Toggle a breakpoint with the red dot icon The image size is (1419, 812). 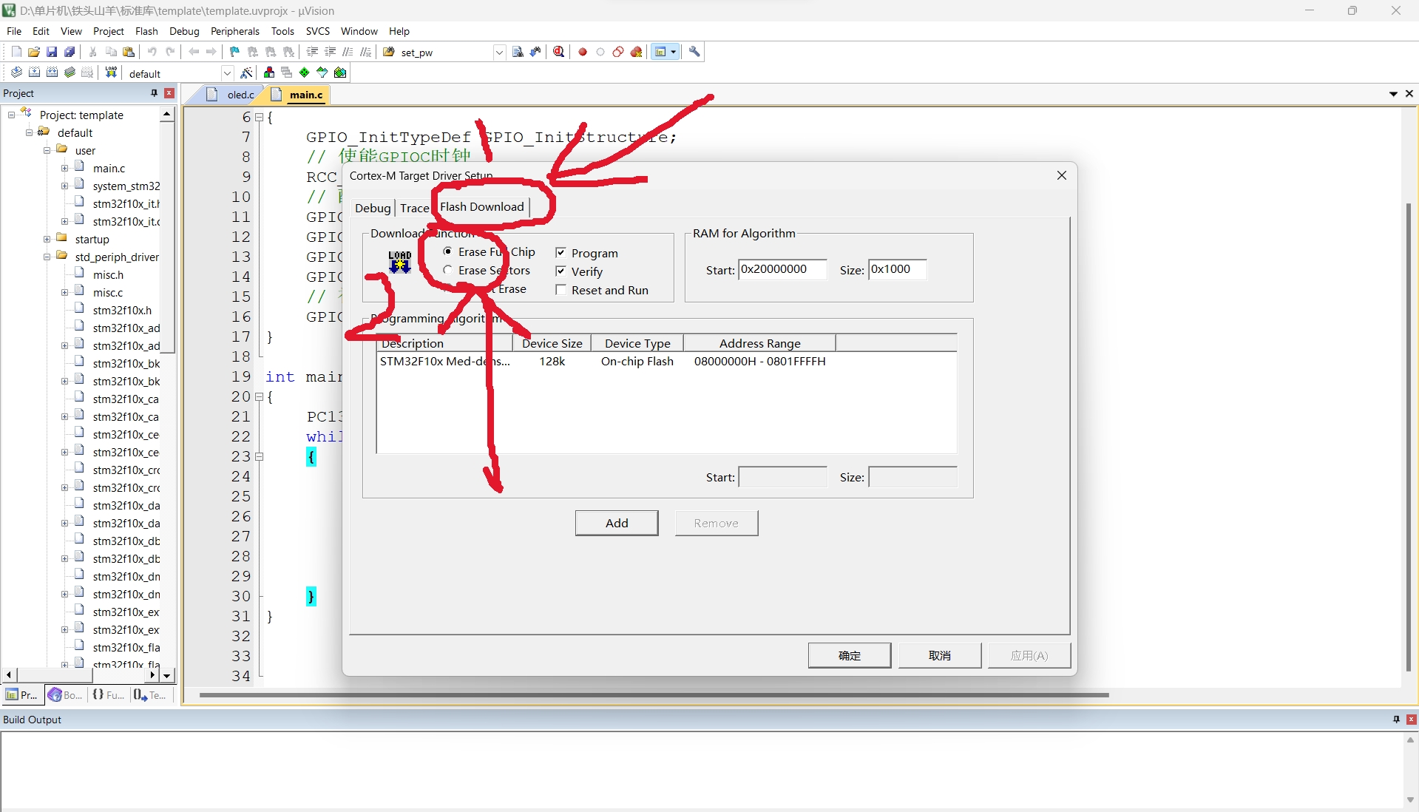[x=582, y=52]
